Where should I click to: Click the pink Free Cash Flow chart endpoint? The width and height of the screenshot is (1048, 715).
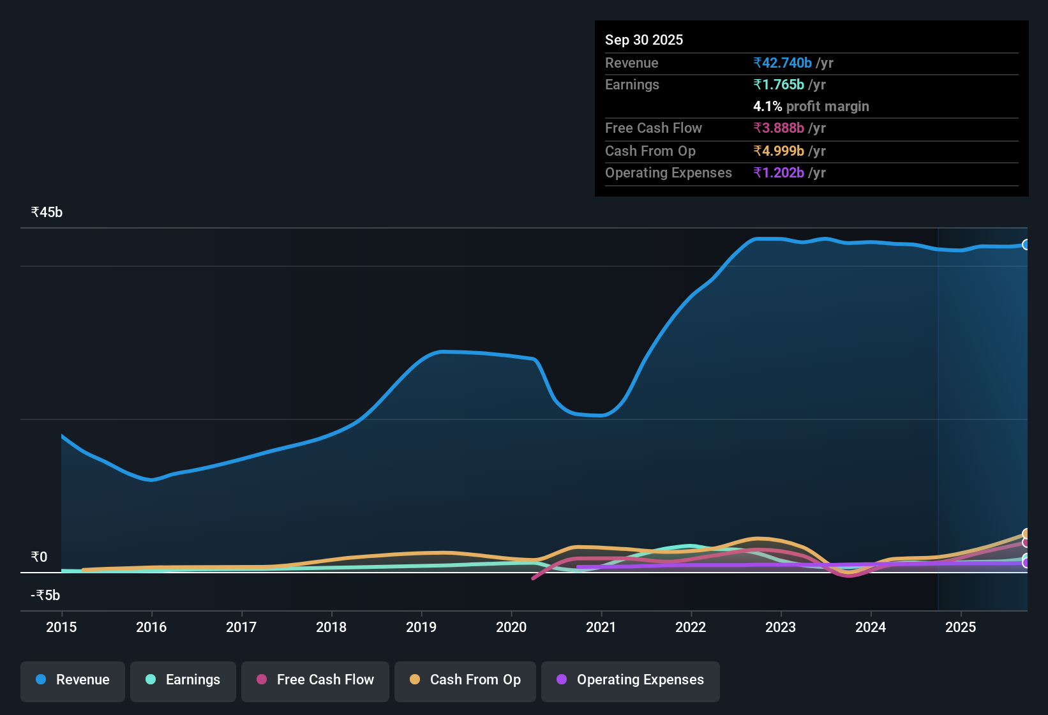tap(1025, 543)
